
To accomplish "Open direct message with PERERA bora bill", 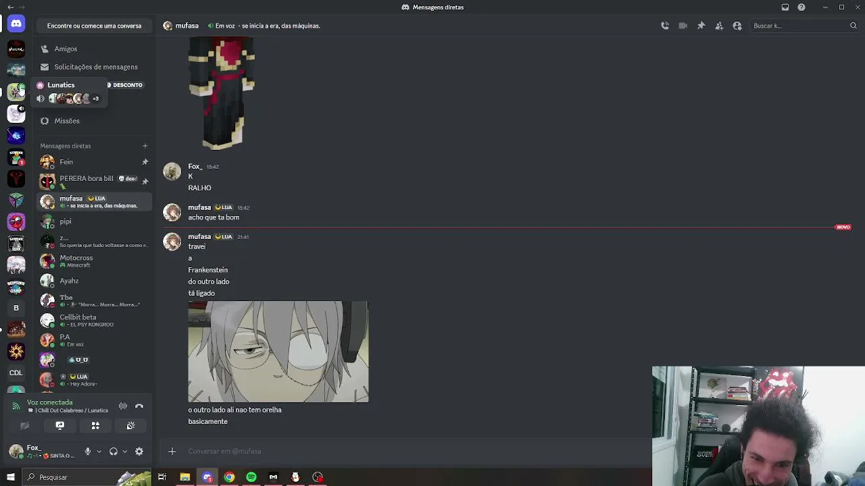I will 94,182.
